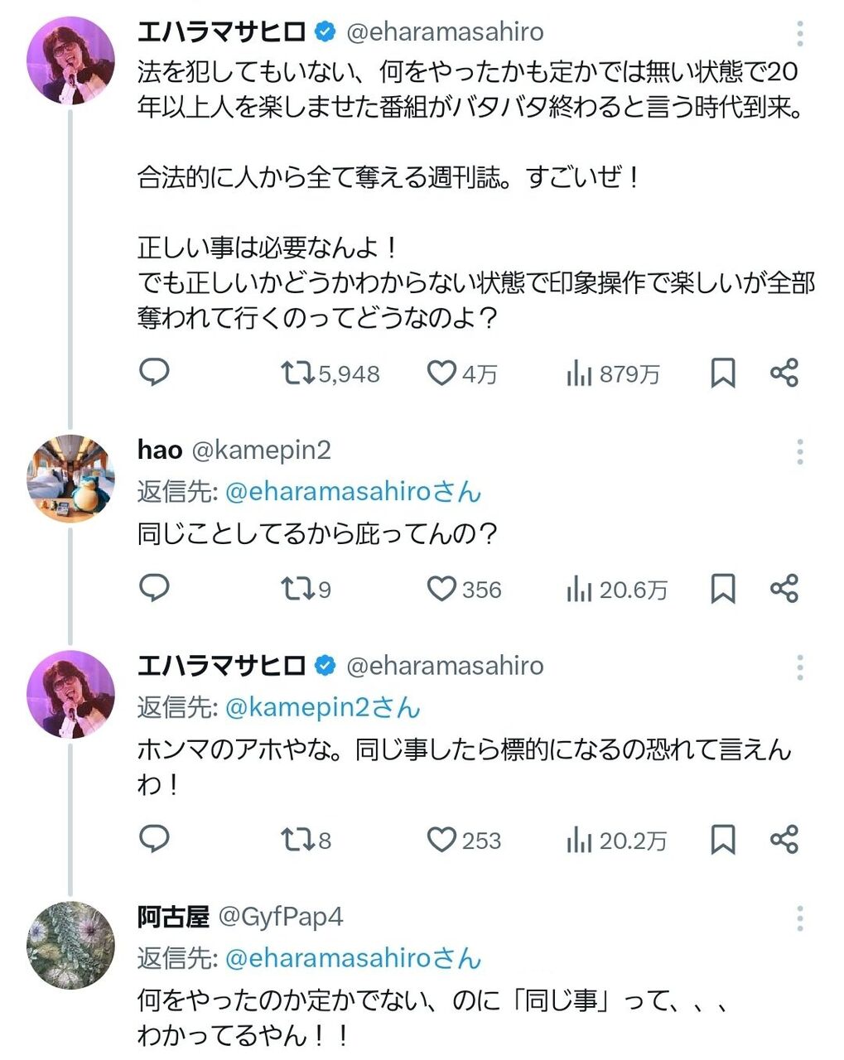The height and width of the screenshot is (1060, 844).
Task: View analytics for tweet with 20.6万 views
Action: coord(580,590)
